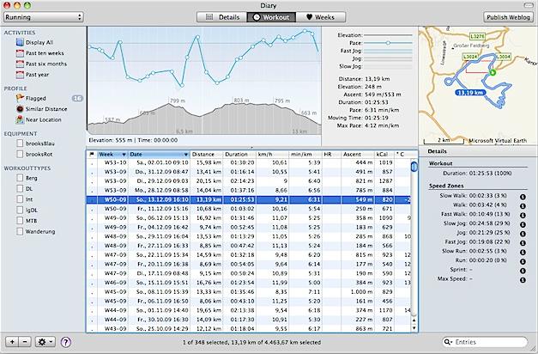Open the Past year calendar icon
This screenshot has width=538, height=354.
click(x=20, y=75)
